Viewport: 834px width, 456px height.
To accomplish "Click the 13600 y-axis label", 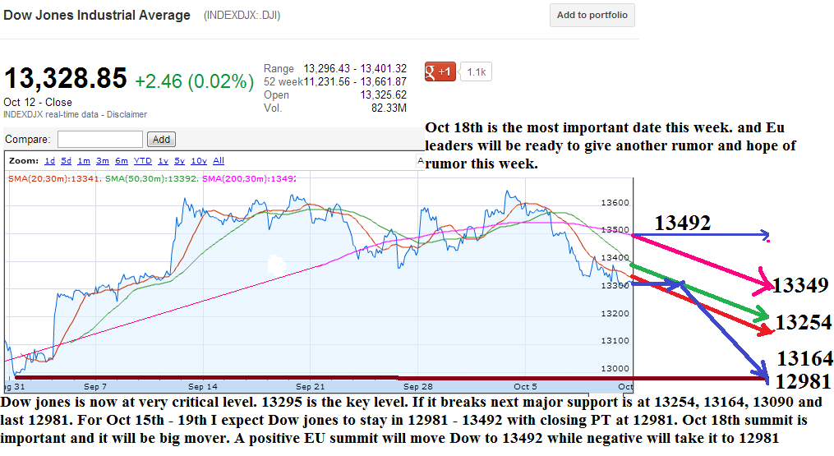I will [x=615, y=203].
